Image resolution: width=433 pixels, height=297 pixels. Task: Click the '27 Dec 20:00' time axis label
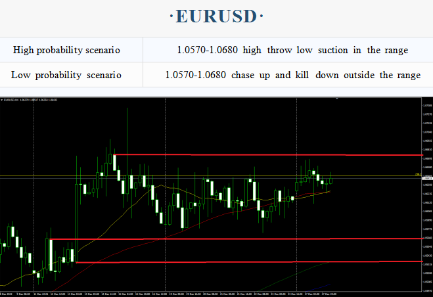click(329, 294)
